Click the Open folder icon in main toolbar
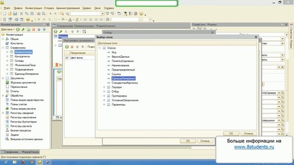Screen dimensions: 294x165 coord(10,14)
